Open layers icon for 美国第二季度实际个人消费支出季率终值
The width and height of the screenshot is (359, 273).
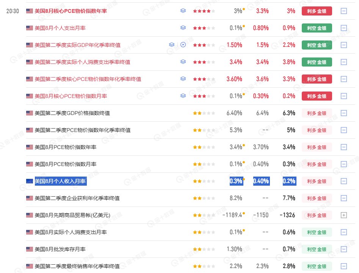[183, 62]
